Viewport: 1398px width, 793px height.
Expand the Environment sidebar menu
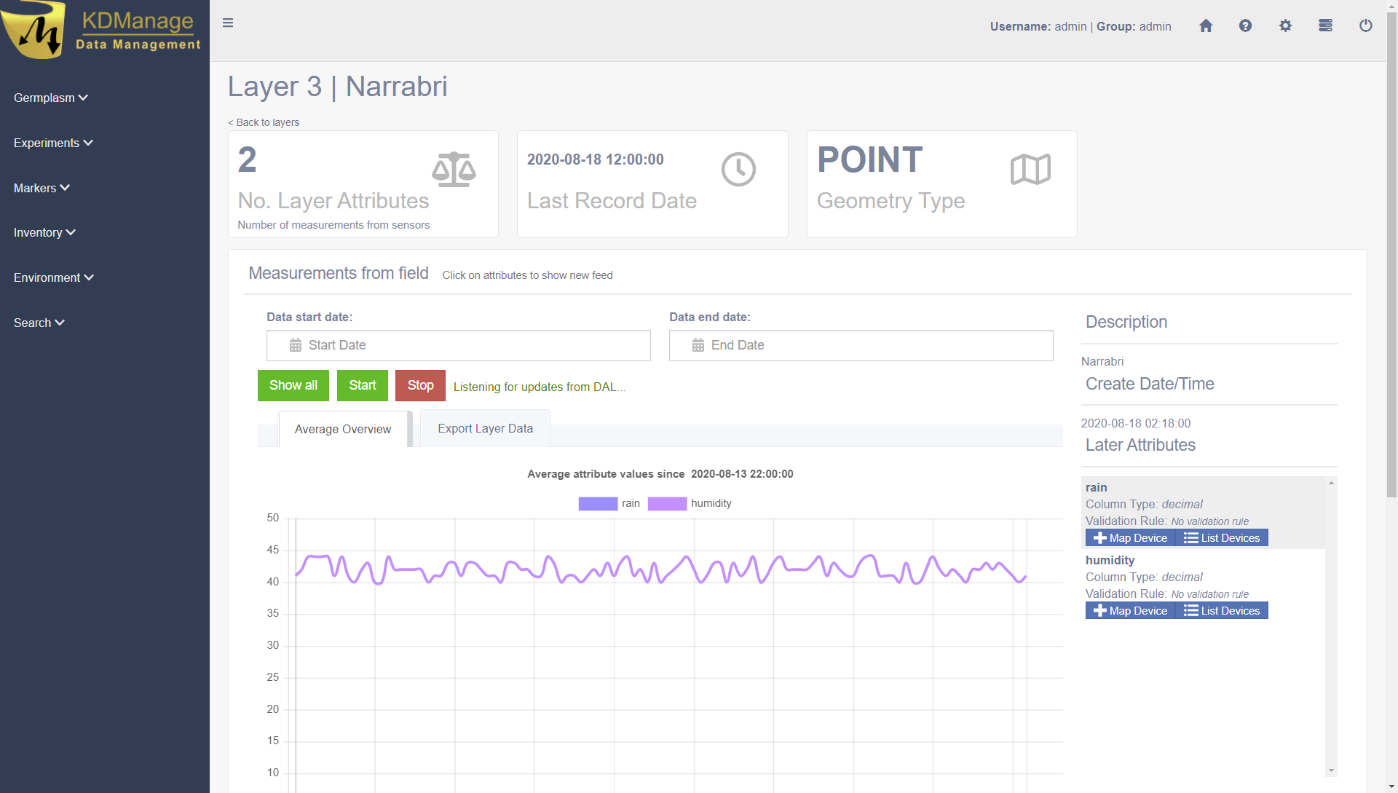(53, 277)
